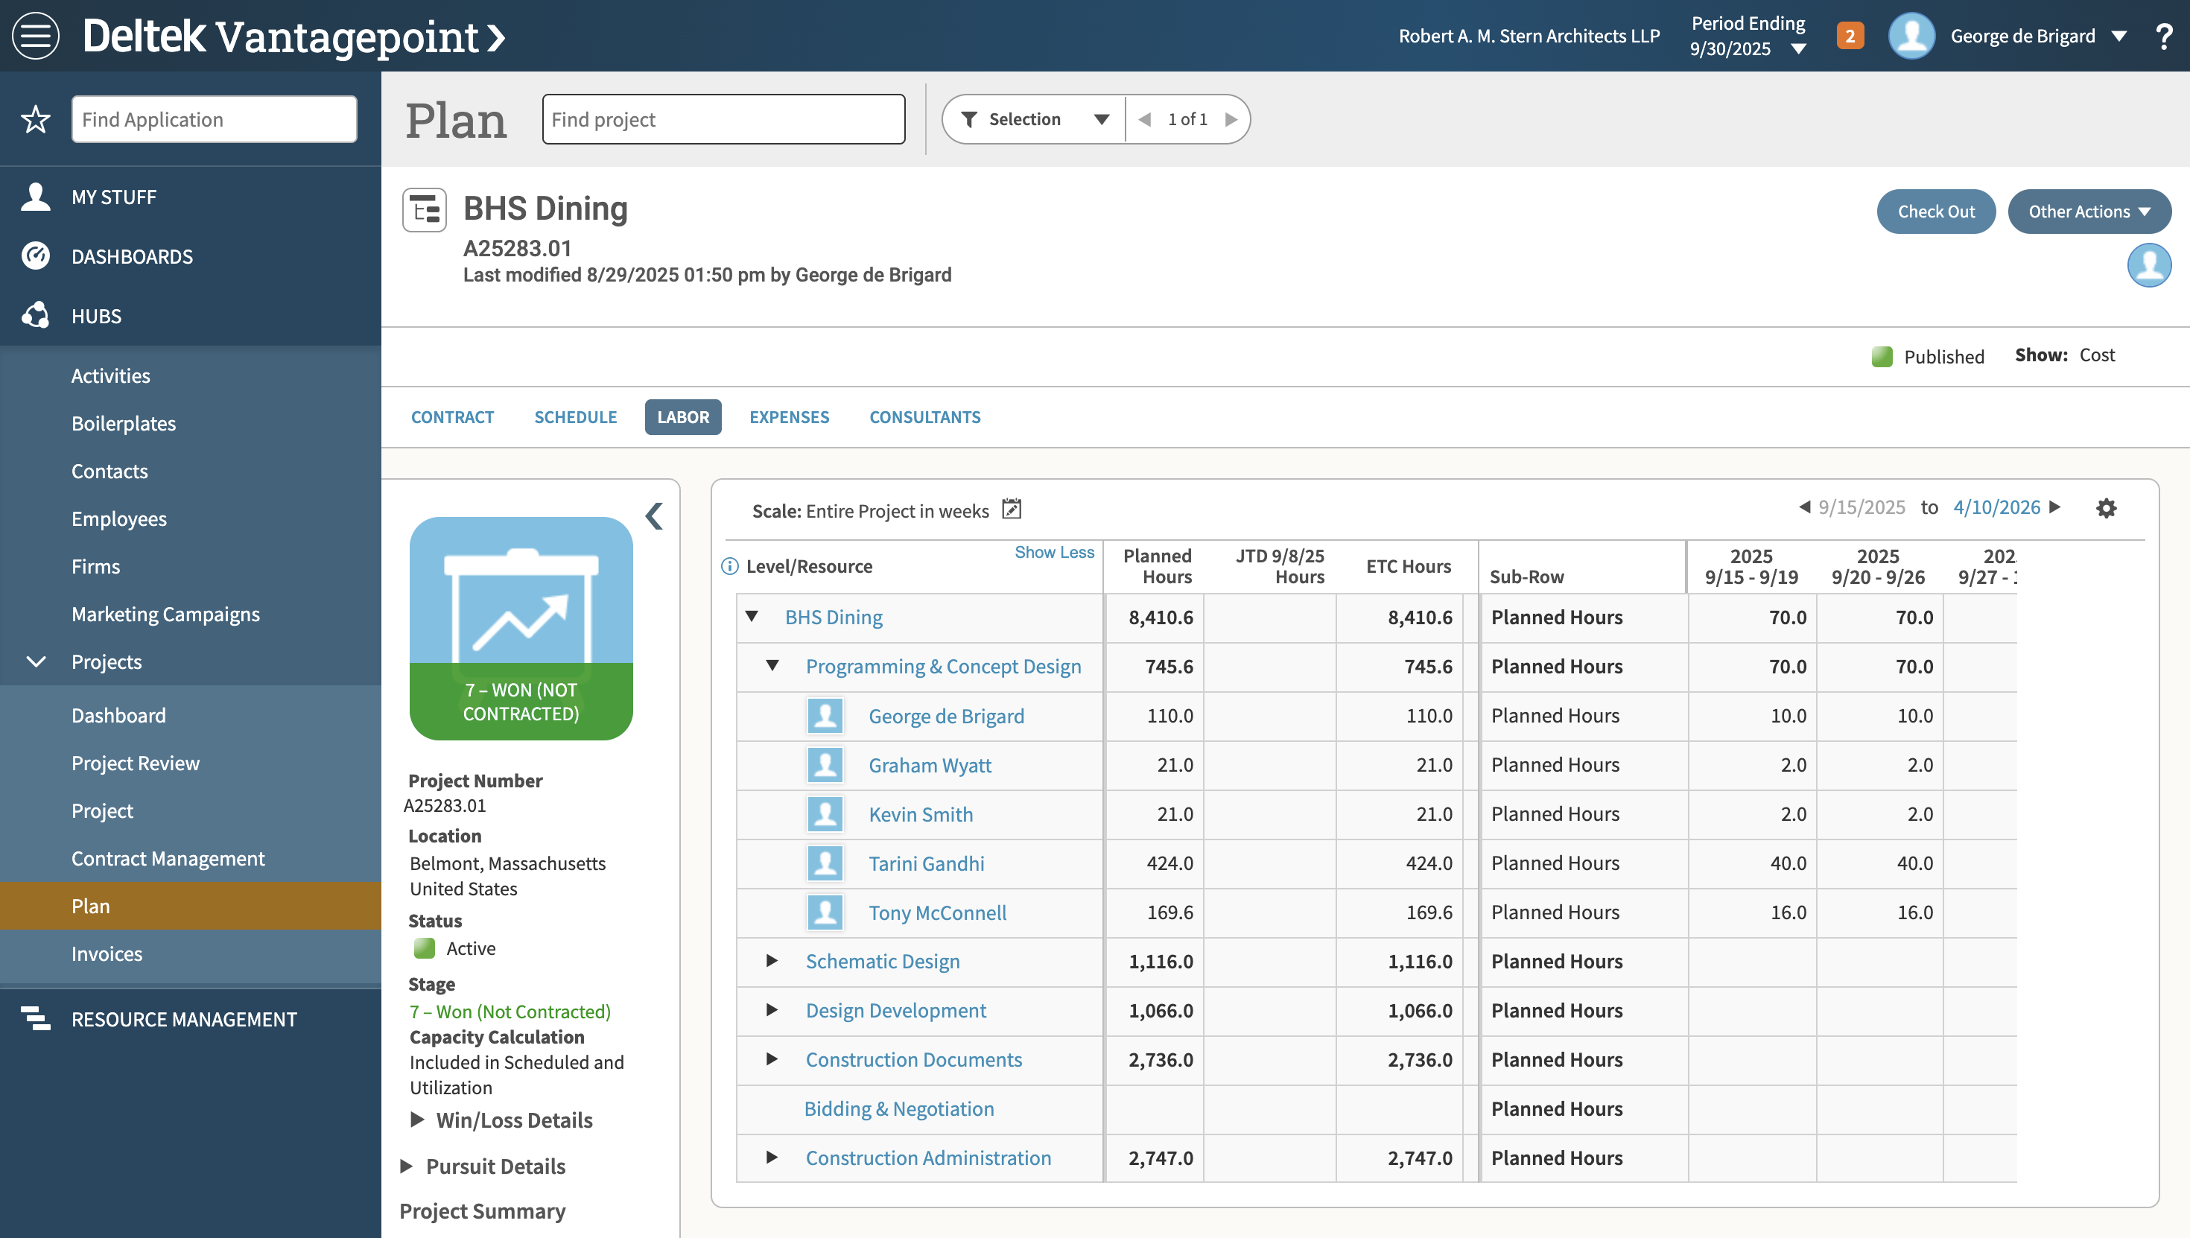Collapse the project summary side panel
The width and height of the screenshot is (2190, 1238).
tap(654, 516)
